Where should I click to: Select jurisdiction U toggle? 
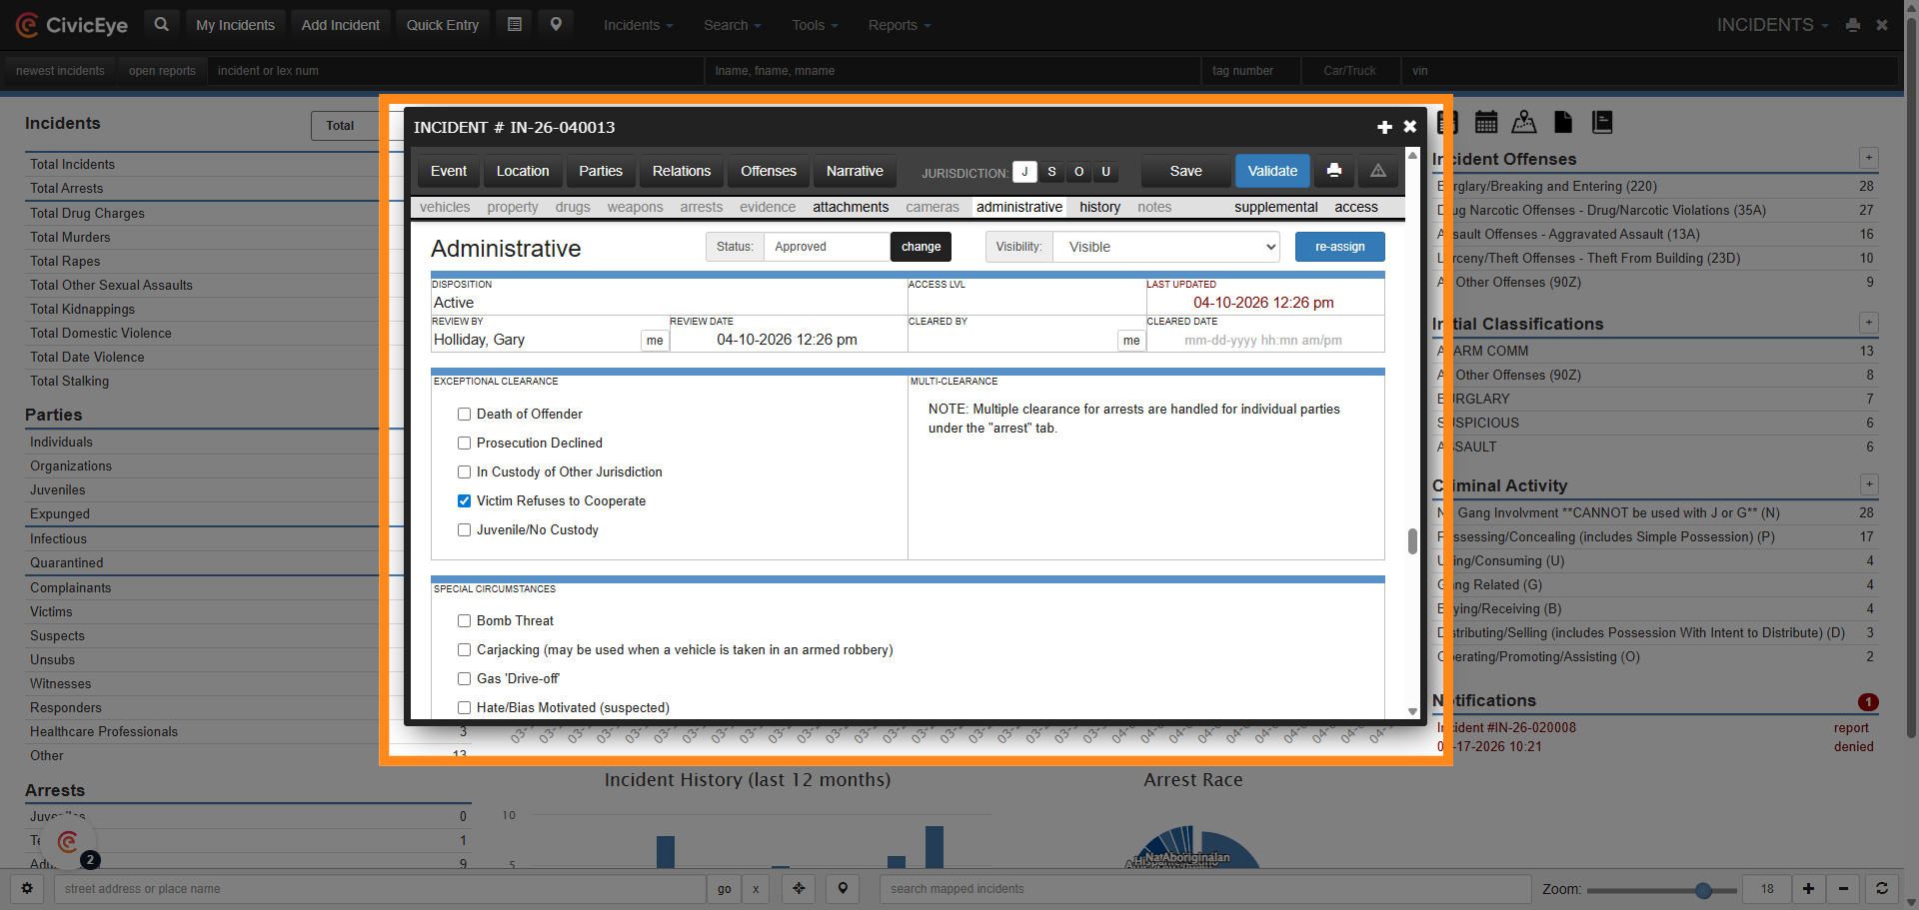point(1105,172)
